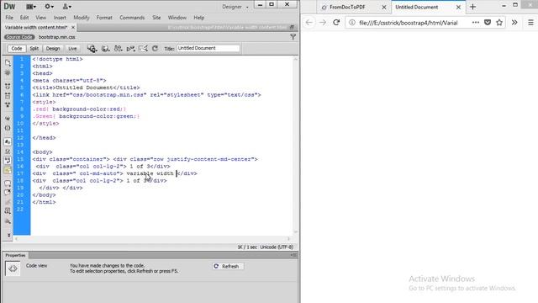538x303 pixels.
Task: Close the Untitled Document browser tab
Action: pos(458,7)
